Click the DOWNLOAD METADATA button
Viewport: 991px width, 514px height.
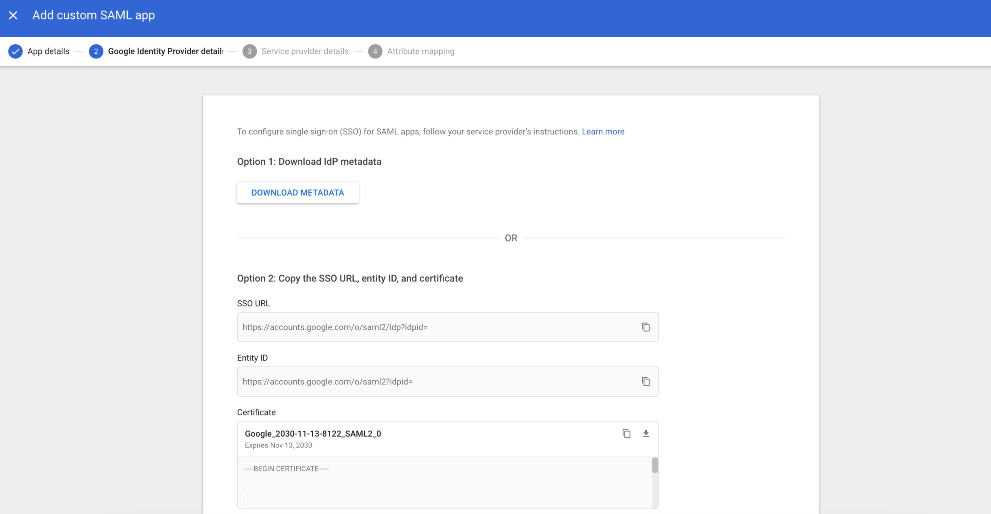[298, 193]
